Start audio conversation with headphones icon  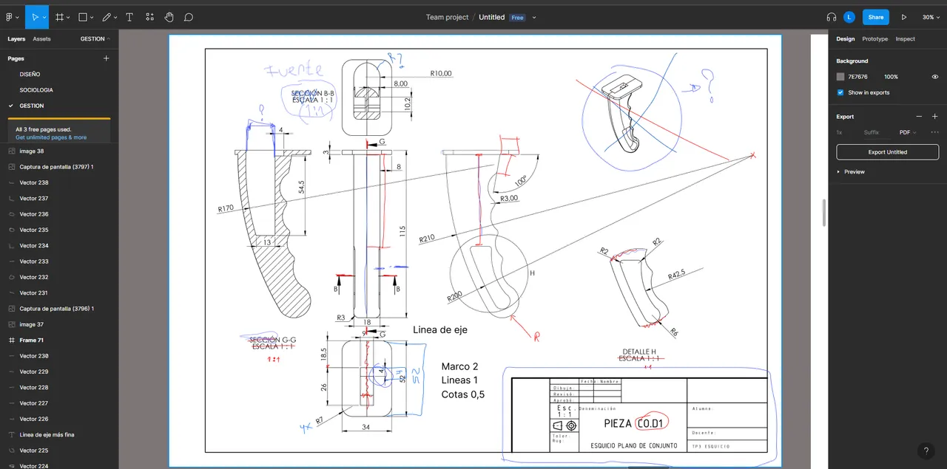832,17
